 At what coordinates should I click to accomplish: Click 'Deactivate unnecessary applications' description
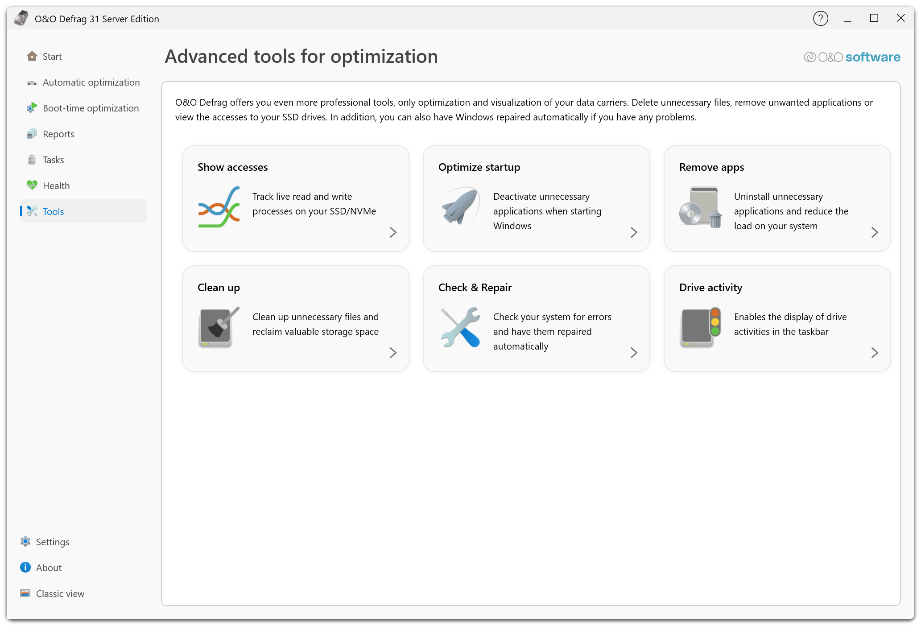pyautogui.click(x=547, y=211)
